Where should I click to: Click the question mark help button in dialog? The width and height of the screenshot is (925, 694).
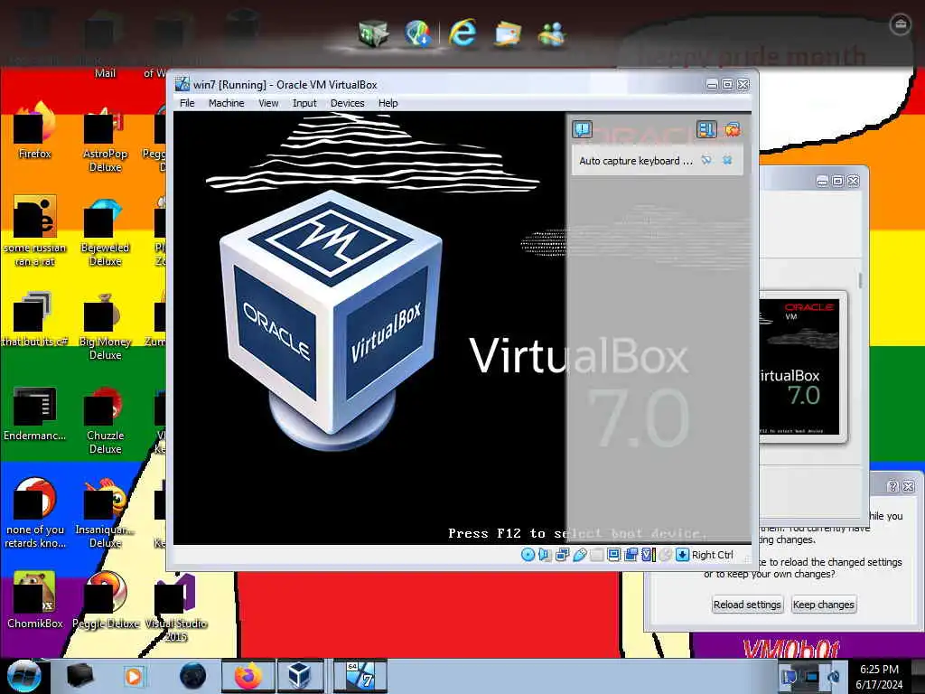(x=892, y=486)
